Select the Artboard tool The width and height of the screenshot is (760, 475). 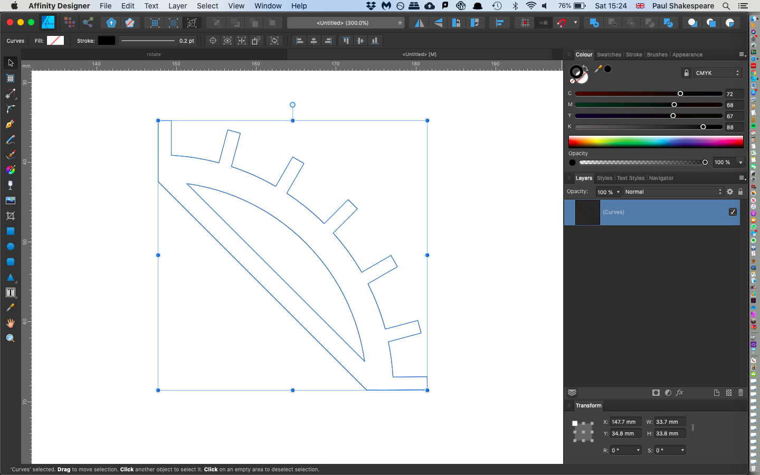(11, 78)
